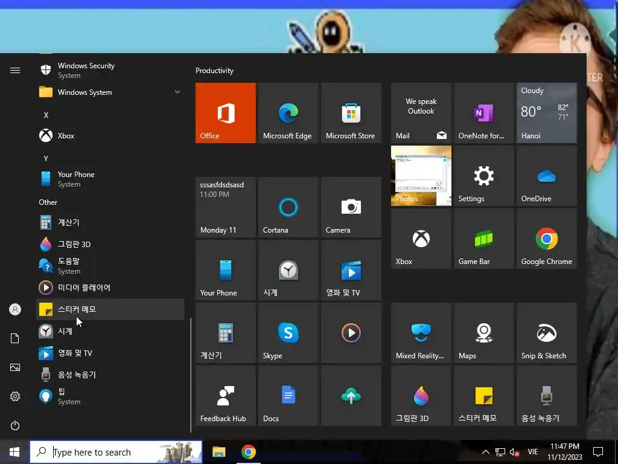Open the notification center icon
This screenshot has width=618, height=464.
pyautogui.click(x=598, y=452)
